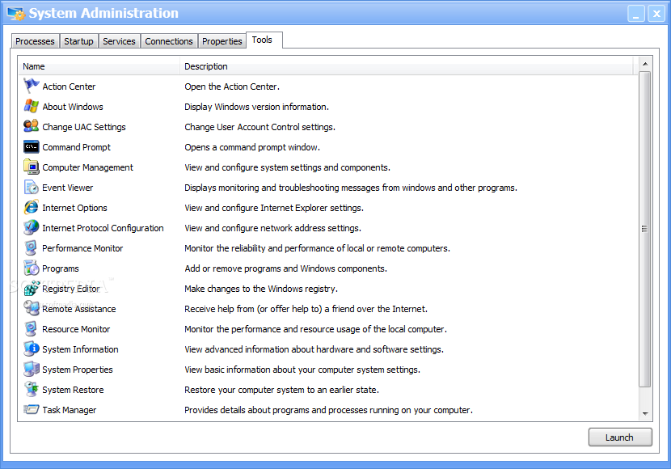The width and height of the screenshot is (671, 469).
Task: Click the Performance Monitor icon
Action: point(32,247)
